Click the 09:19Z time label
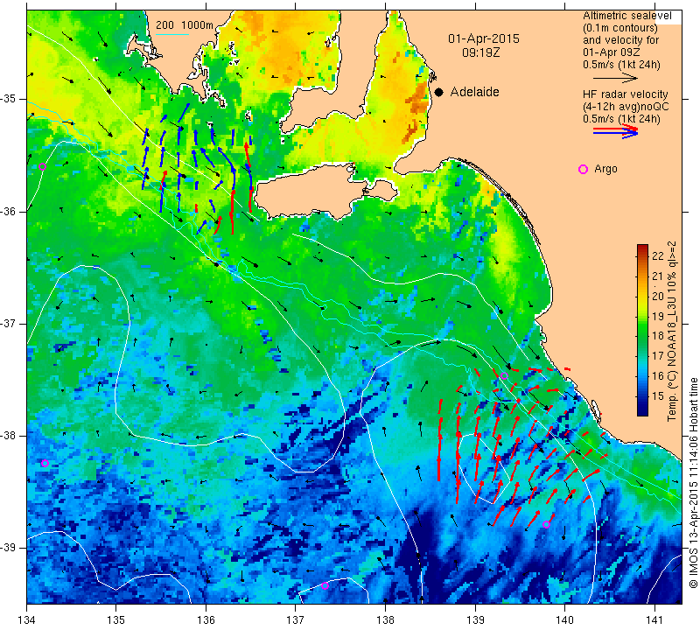The width and height of the screenshot is (700, 630). point(480,52)
